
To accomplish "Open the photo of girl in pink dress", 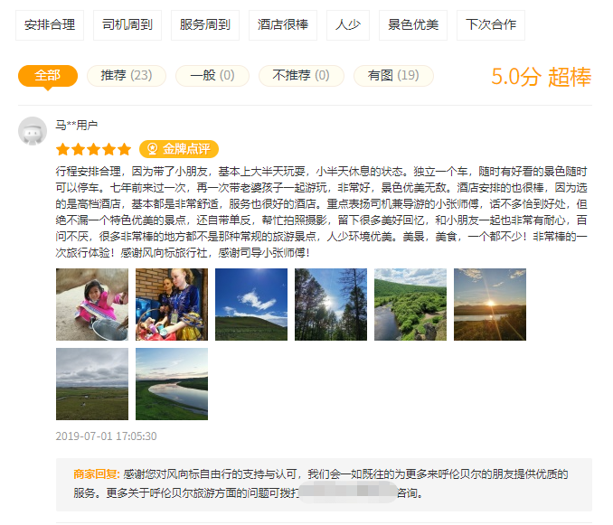I will click(92, 305).
